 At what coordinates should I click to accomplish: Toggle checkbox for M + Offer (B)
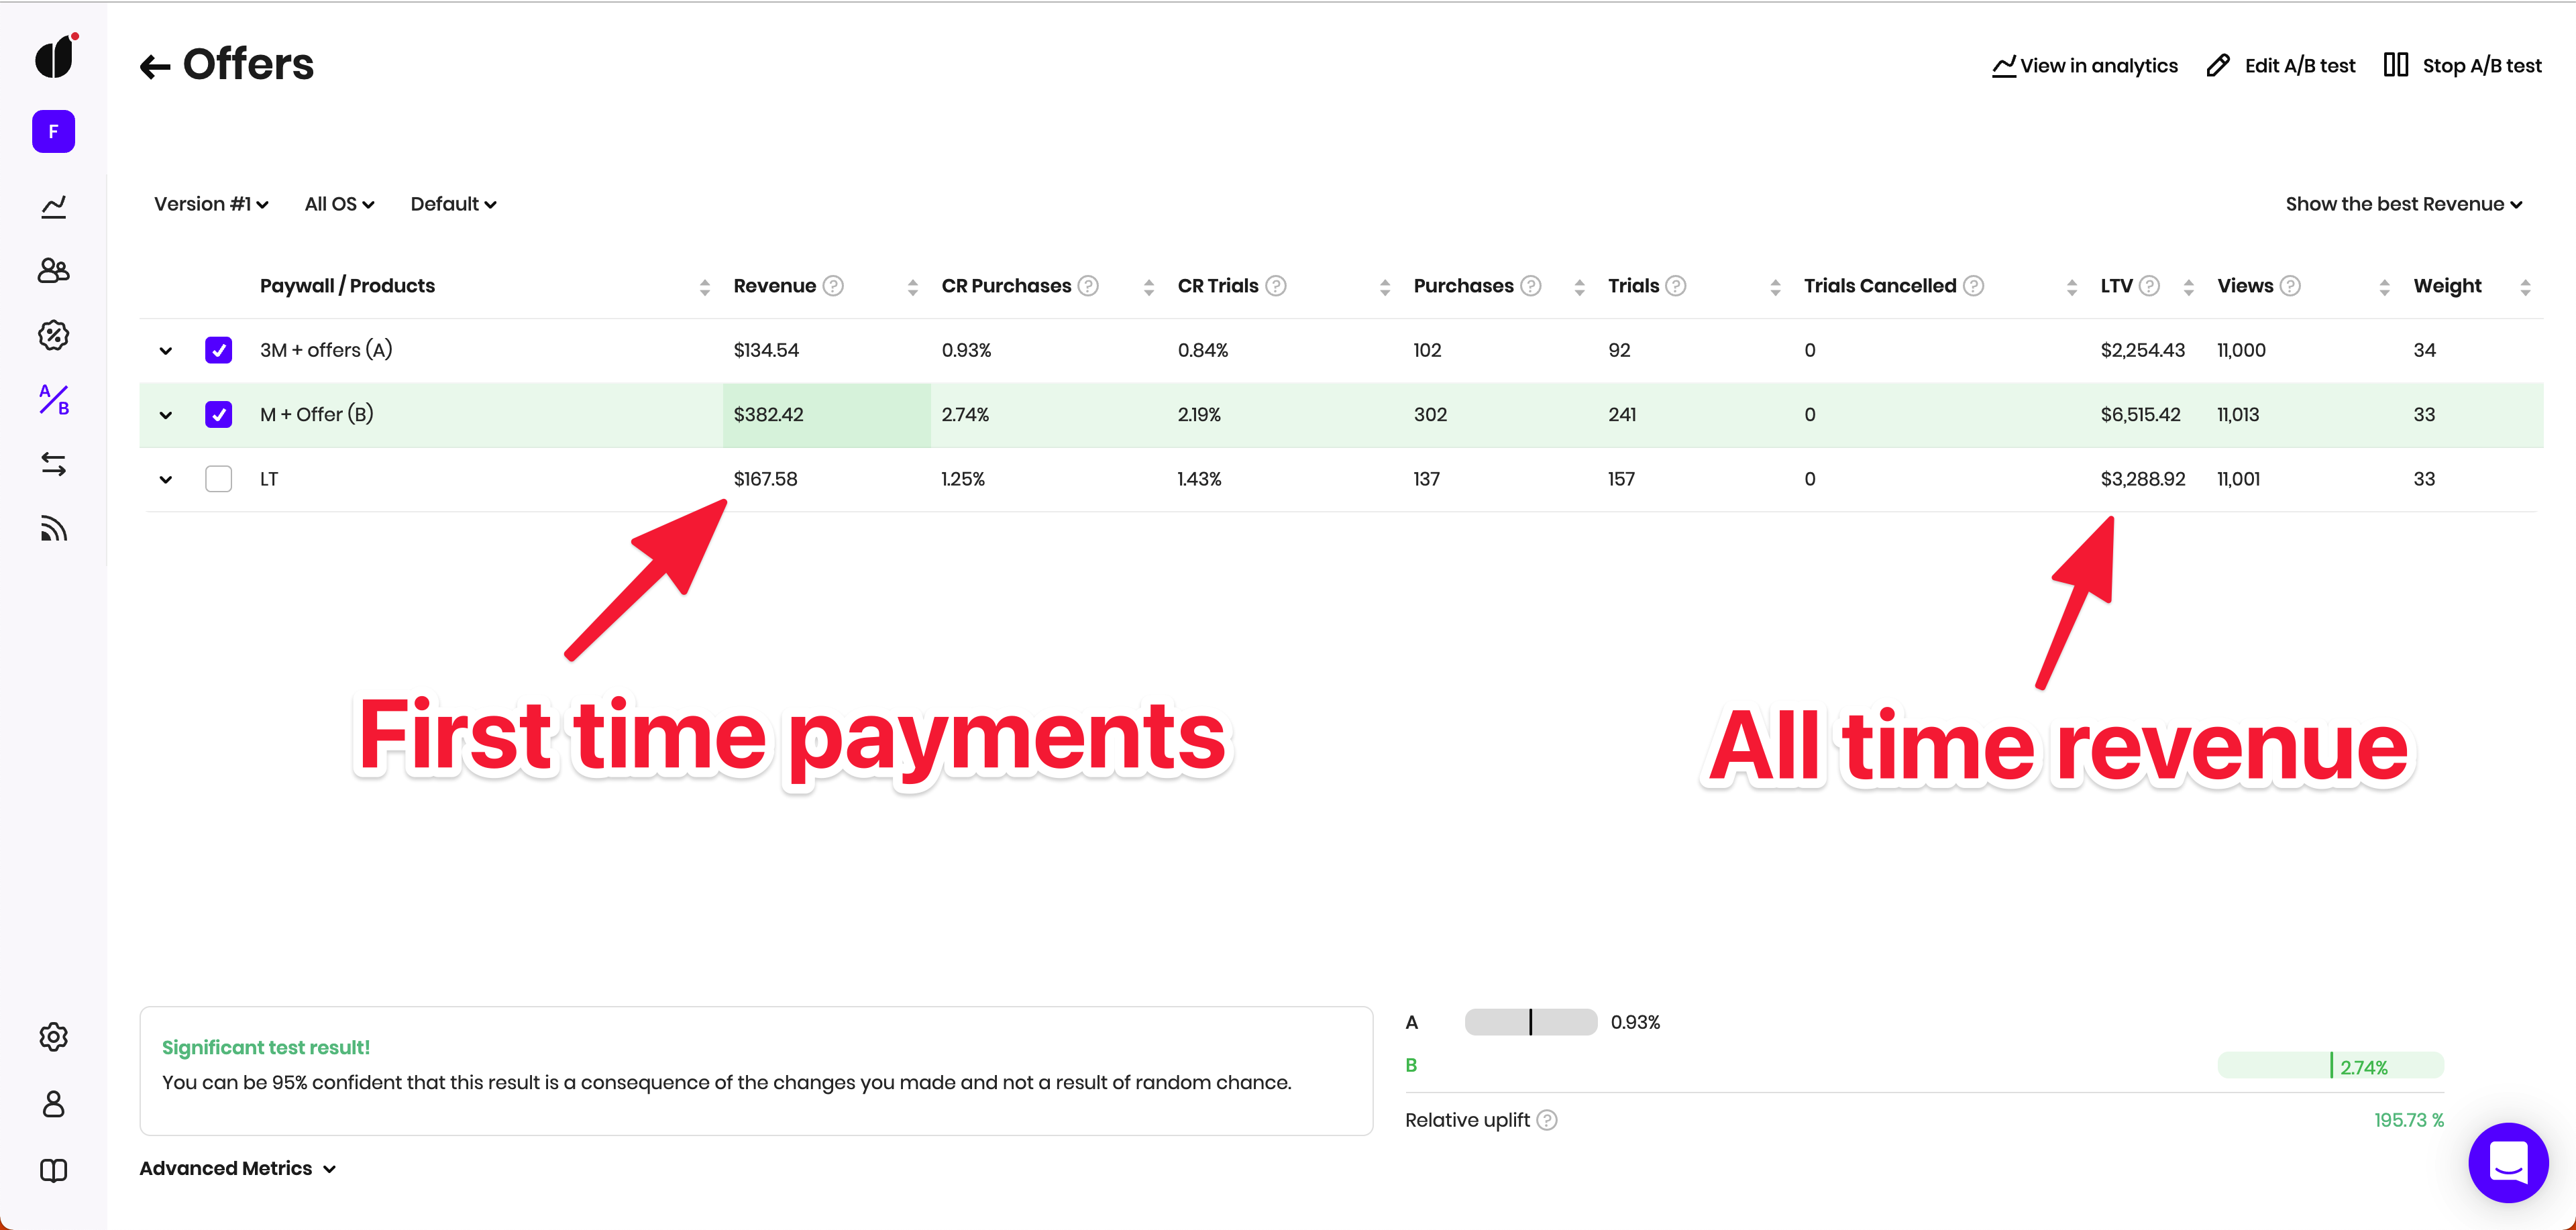219,414
